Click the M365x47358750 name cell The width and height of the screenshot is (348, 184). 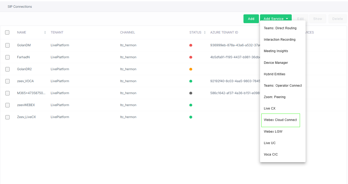tap(31, 93)
